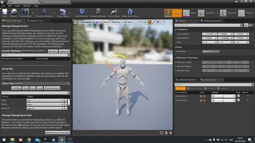Open the Edit menu
Image resolution: width=255 pixels, height=143 pixels.
point(10,6)
